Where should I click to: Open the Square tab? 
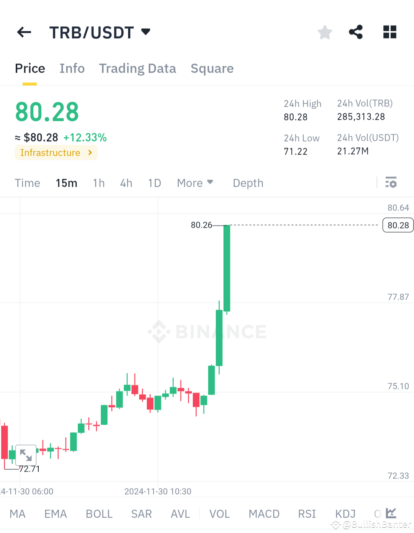[x=212, y=68]
